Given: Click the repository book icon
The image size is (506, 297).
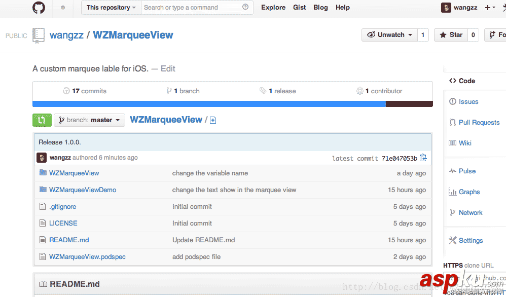Looking at the screenshot, I should [39, 35].
